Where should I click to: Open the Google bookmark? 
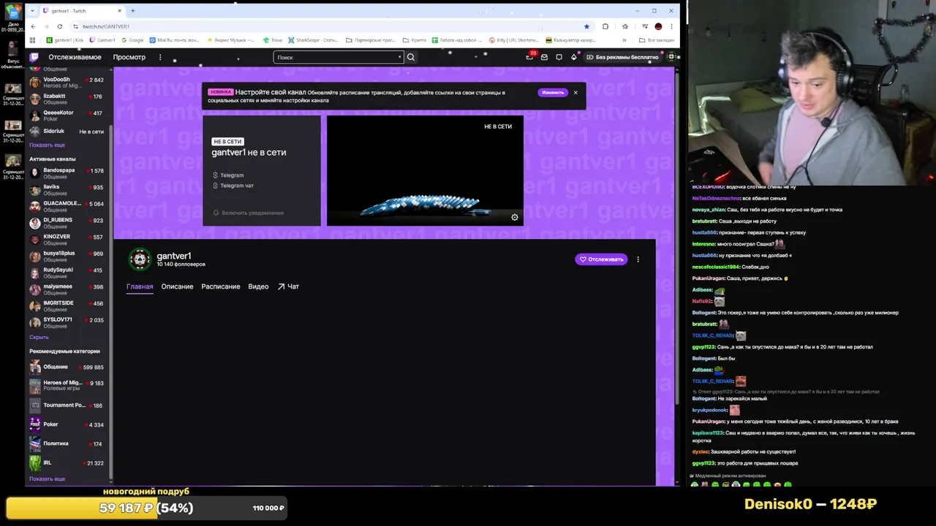click(132, 40)
